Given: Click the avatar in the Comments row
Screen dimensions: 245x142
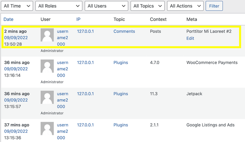Looking at the screenshot, I should (x=47, y=35).
